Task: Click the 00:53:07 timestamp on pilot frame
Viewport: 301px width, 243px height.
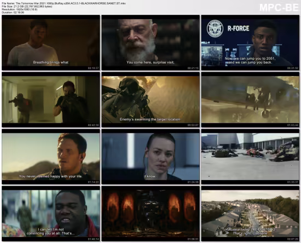Action: point(193,125)
